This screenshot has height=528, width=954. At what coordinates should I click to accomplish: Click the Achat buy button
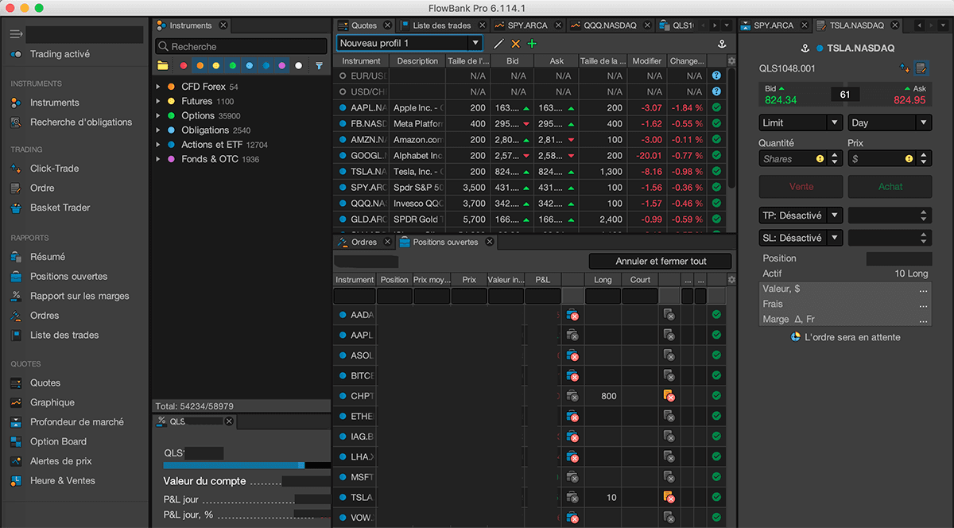tap(890, 186)
